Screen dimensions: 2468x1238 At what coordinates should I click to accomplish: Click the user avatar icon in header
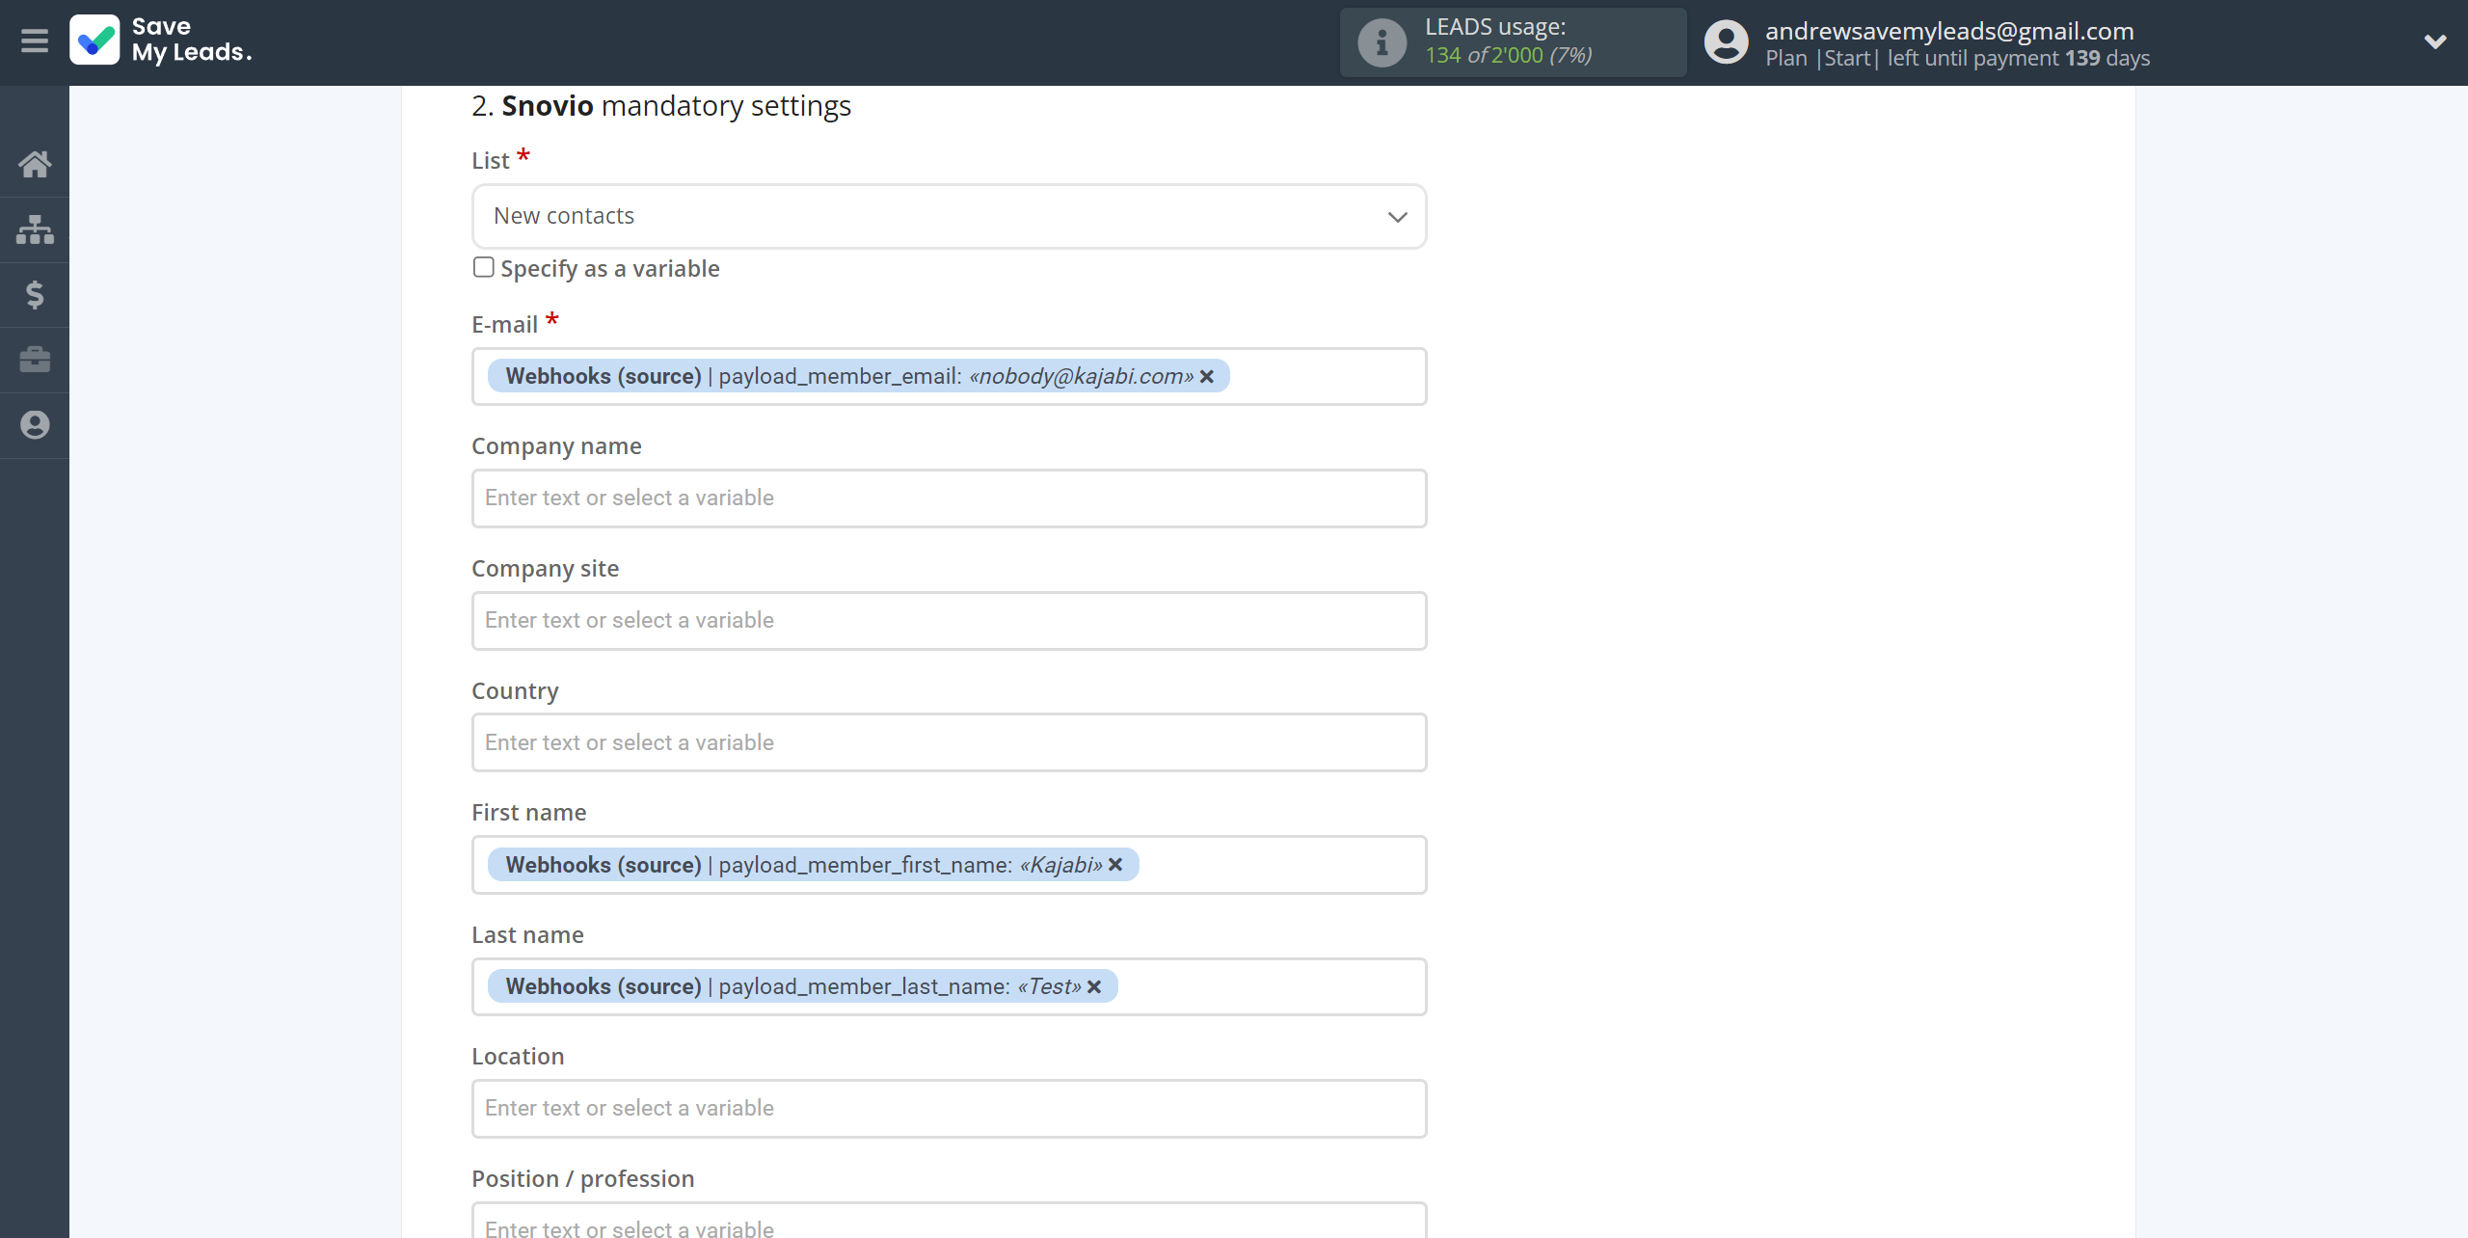click(1726, 42)
